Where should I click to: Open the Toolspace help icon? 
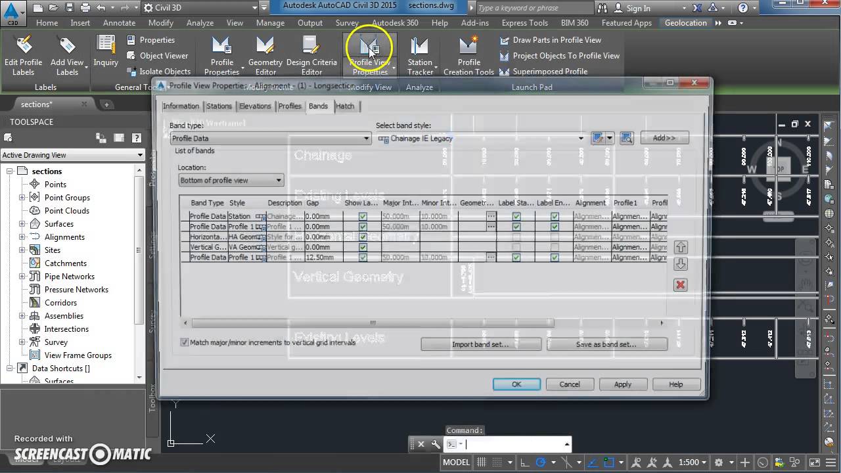(136, 138)
